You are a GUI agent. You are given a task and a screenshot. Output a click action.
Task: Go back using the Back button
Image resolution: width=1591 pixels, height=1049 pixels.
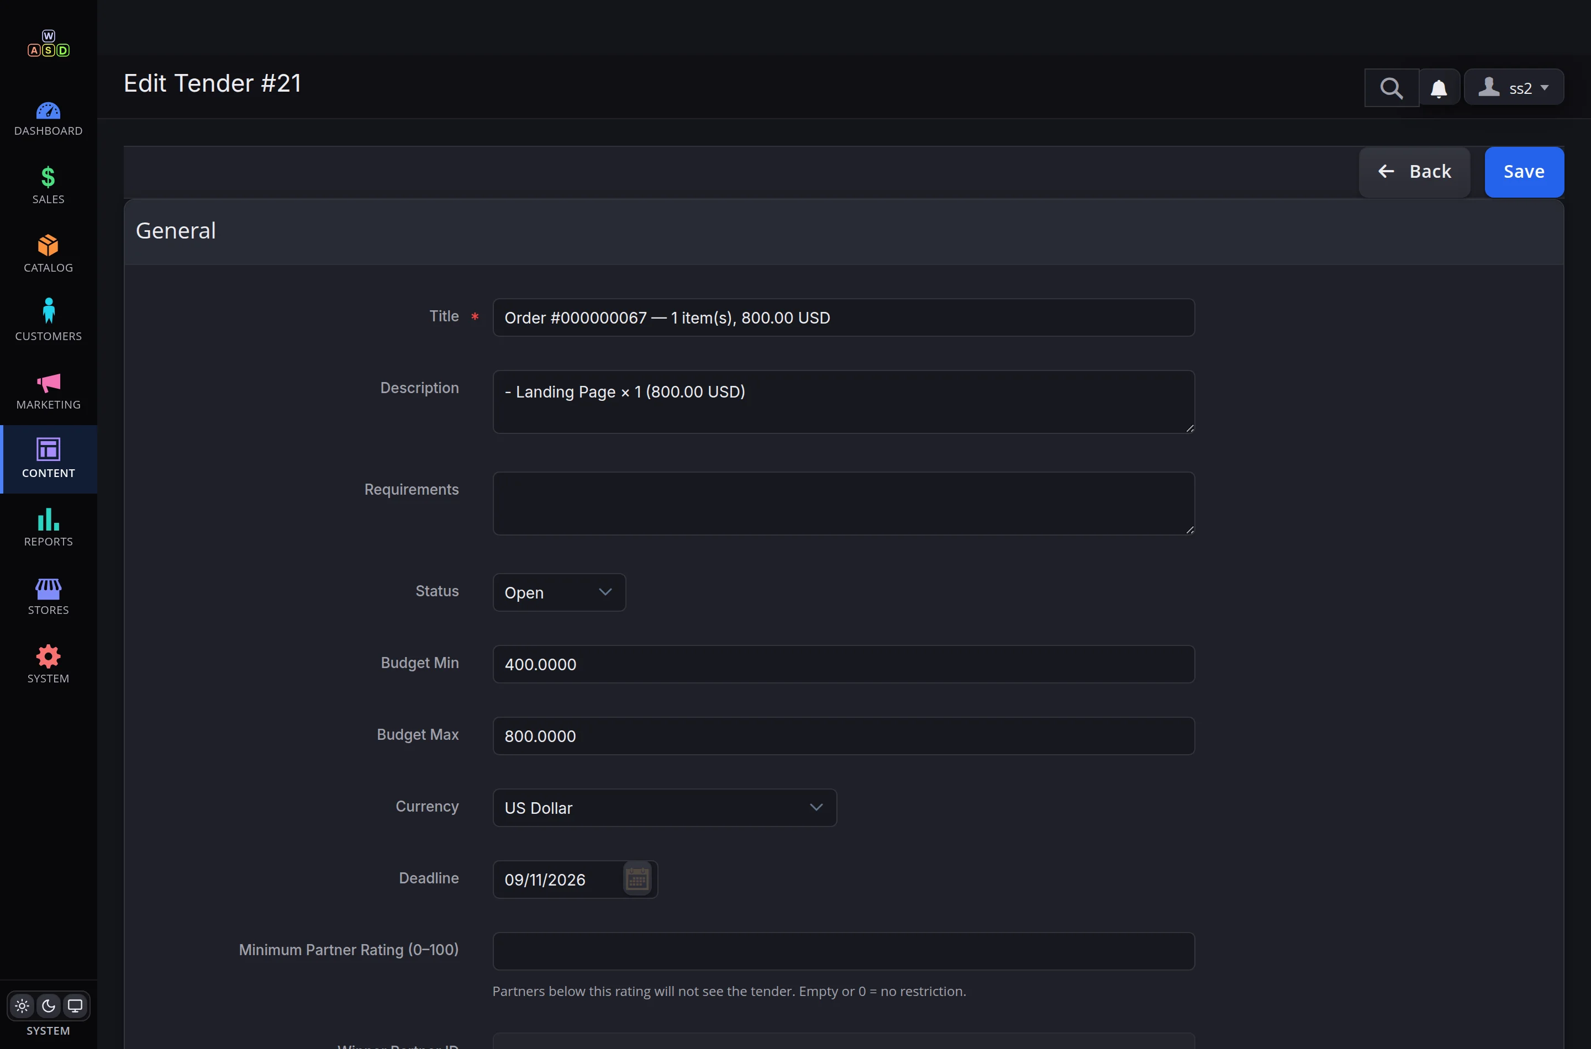1414,172
